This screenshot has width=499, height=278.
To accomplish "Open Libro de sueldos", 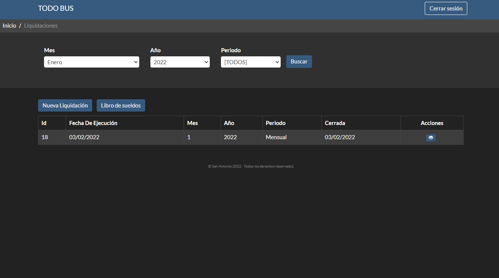I will 121,106.
